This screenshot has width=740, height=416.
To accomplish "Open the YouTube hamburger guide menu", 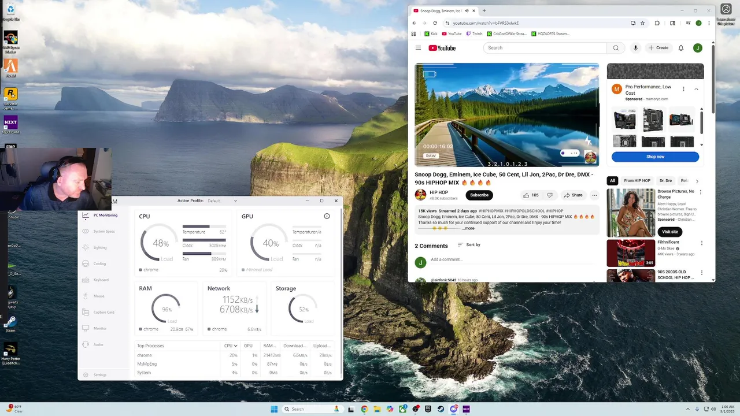I will click(x=418, y=48).
